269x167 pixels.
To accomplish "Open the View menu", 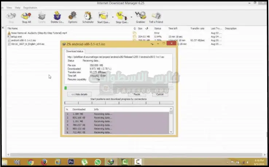I will click(x=9, y=7).
